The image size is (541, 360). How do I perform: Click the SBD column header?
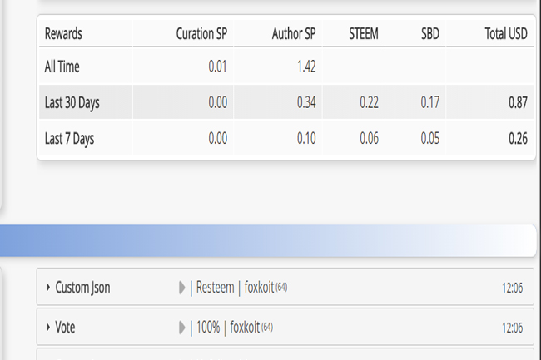pyautogui.click(x=429, y=35)
